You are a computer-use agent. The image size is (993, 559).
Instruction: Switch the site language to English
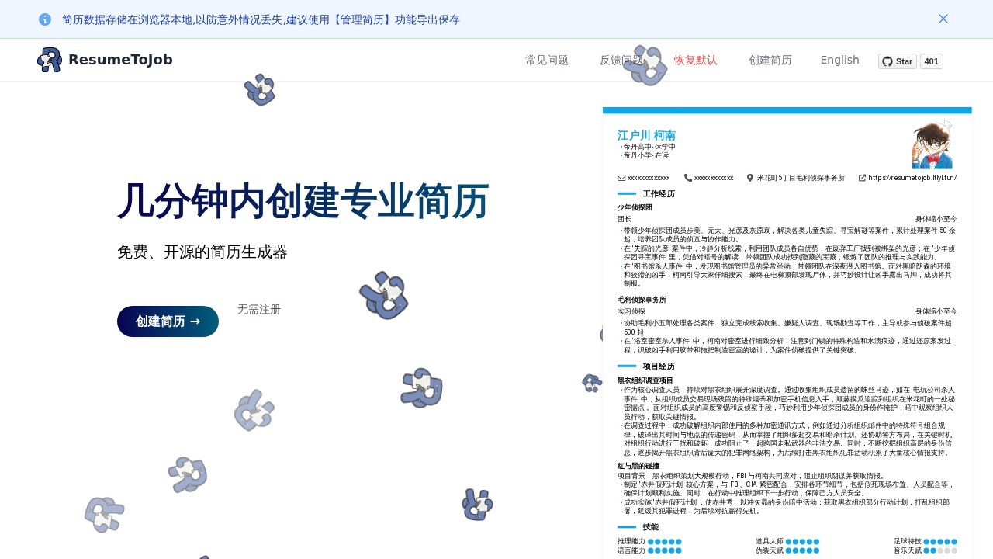[839, 60]
